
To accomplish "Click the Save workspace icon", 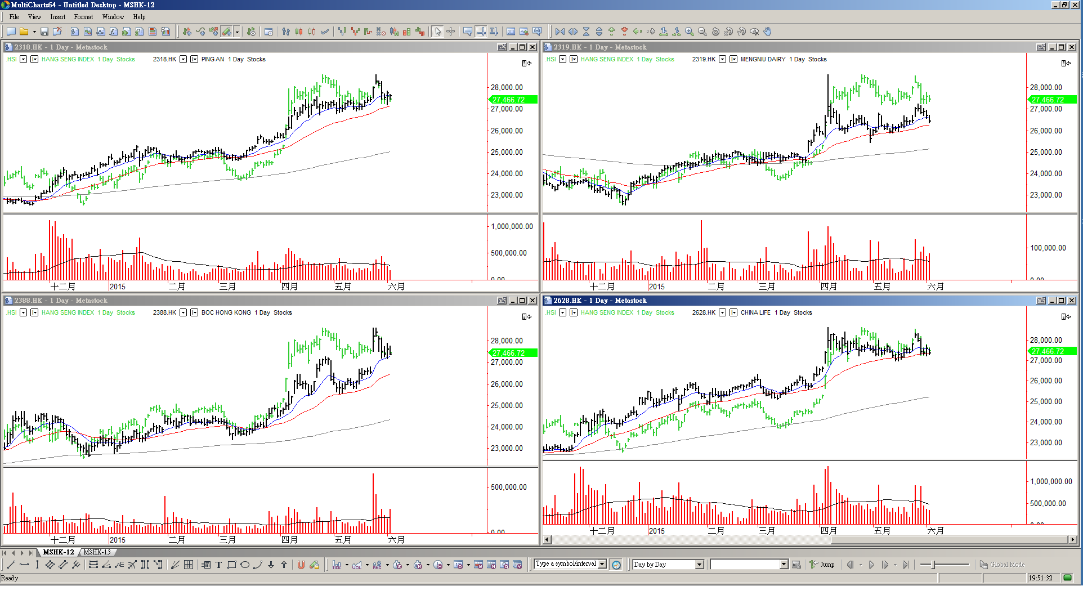I will coord(44,32).
